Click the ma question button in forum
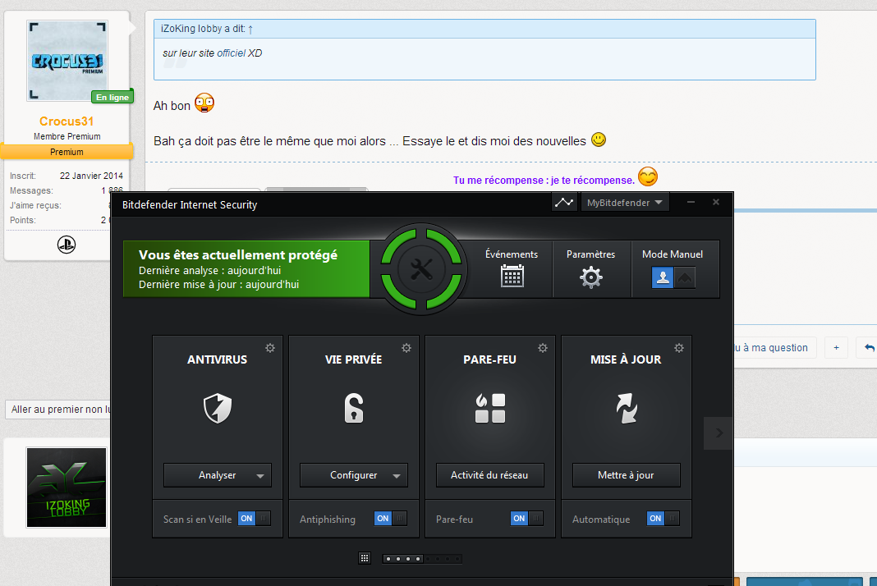877x586 pixels. click(774, 348)
